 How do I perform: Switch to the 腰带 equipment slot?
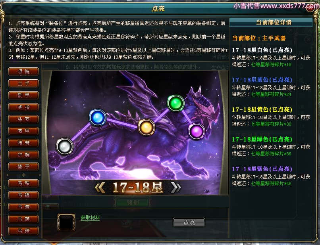coord(23,143)
